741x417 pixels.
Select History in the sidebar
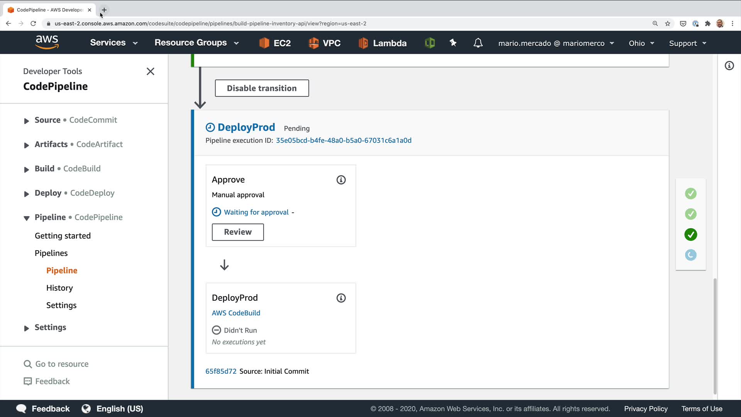pyautogui.click(x=59, y=288)
